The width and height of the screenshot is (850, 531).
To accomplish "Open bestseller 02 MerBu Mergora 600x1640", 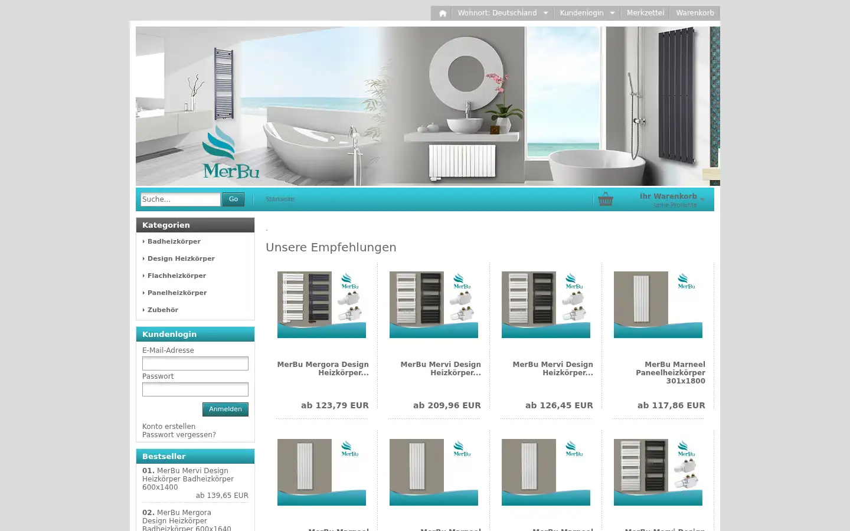I will pyautogui.click(x=187, y=521).
